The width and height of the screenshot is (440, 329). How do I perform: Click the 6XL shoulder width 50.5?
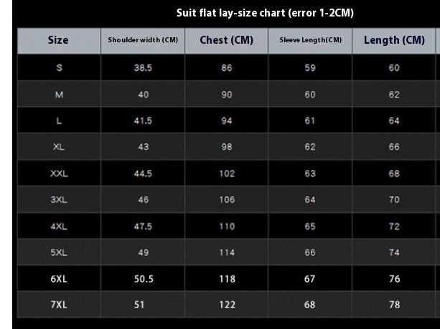tap(144, 279)
